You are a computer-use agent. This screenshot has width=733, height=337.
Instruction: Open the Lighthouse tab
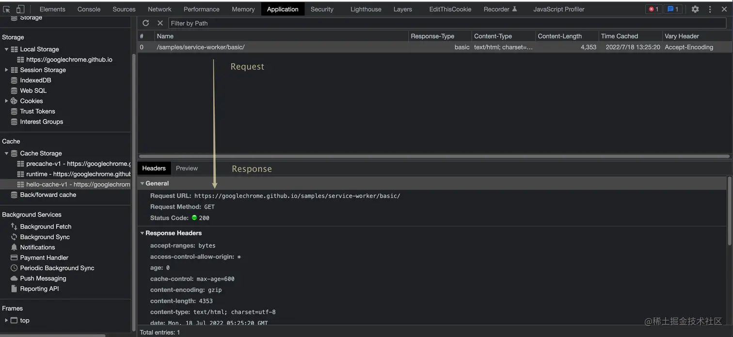[366, 9]
